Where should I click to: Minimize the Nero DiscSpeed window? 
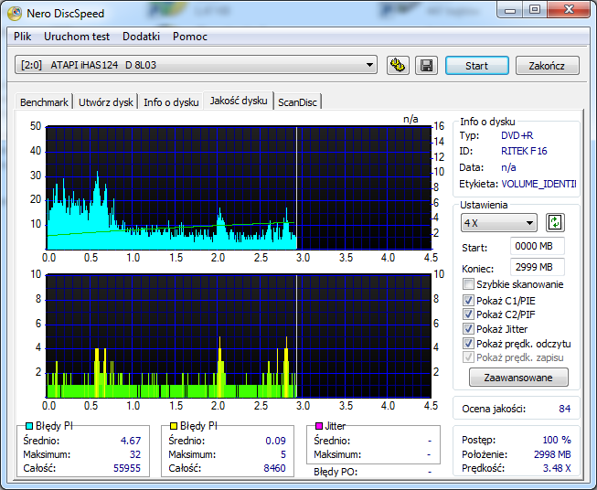[x=510, y=10]
